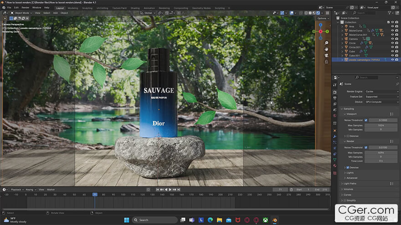Toggle Render Noise Threshold checkbox

point(366,147)
